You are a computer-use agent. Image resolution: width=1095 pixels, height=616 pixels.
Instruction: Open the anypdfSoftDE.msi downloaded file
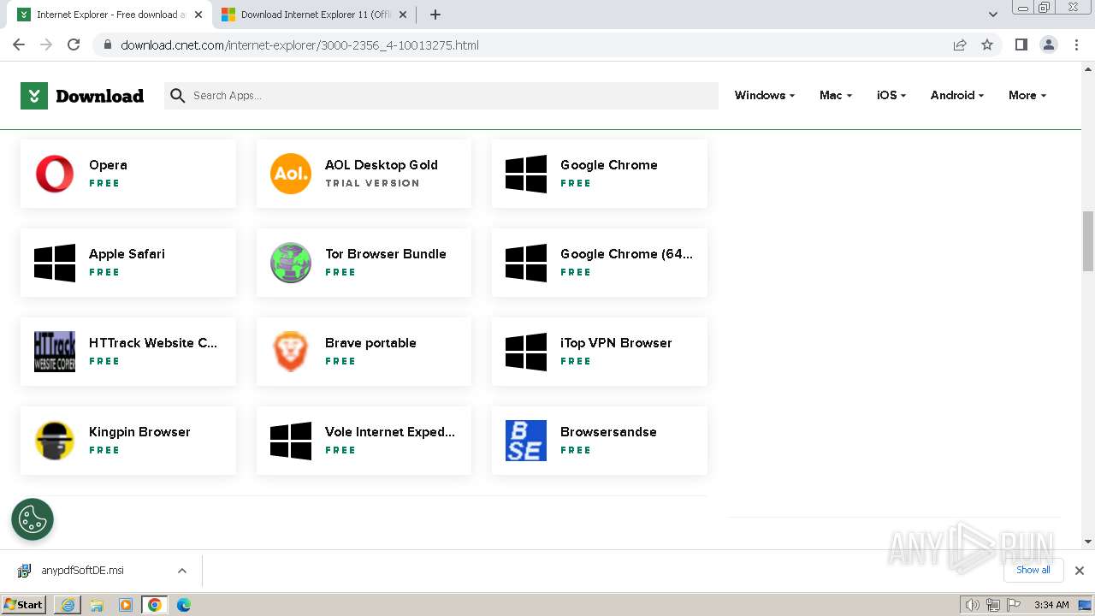[x=82, y=571]
